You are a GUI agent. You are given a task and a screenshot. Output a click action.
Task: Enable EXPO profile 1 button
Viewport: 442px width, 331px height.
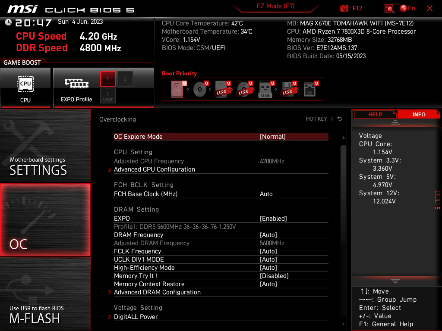tap(108, 79)
